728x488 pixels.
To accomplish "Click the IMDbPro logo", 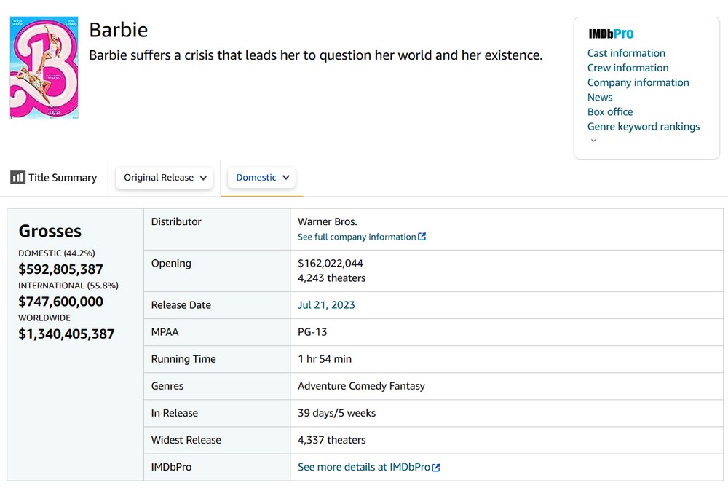I will 611,34.
